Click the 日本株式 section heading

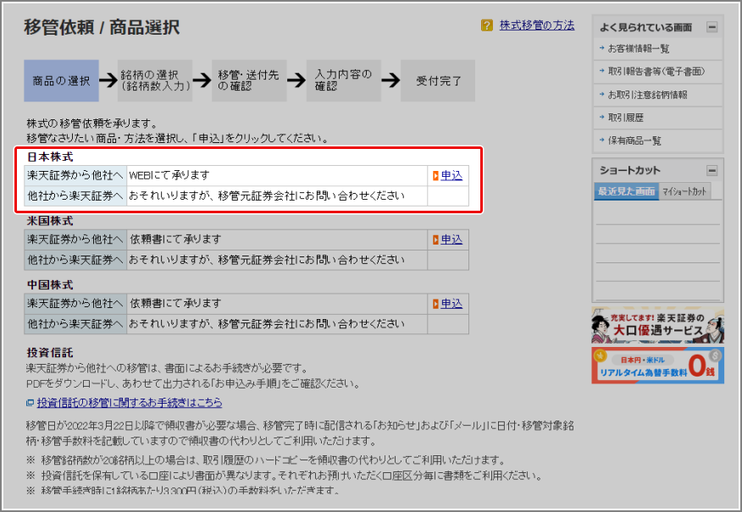(x=50, y=157)
